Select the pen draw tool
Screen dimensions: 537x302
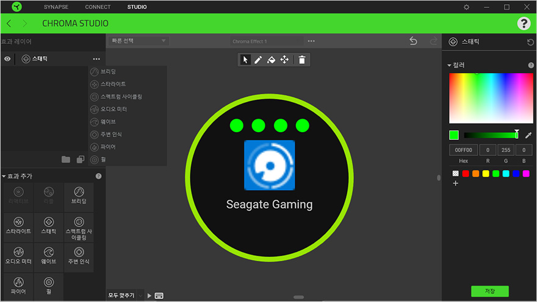click(258, 60)
